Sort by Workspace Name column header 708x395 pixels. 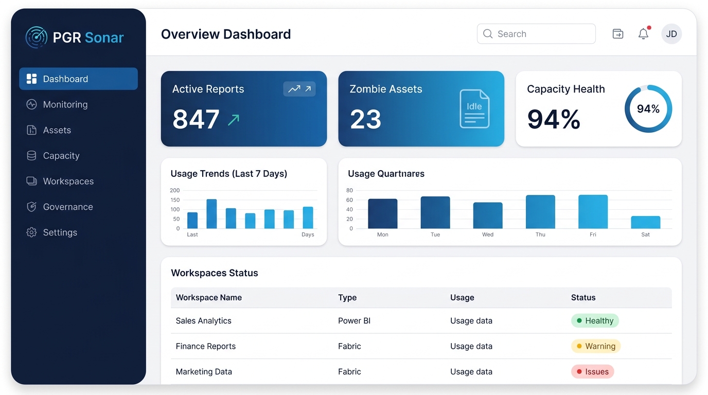click(x=209, y=297)
